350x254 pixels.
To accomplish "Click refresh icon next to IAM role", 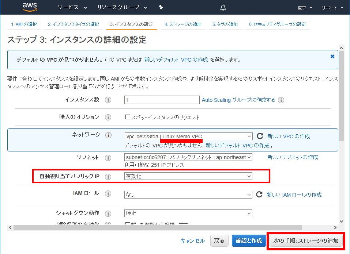I will click(x=259, y=195).
